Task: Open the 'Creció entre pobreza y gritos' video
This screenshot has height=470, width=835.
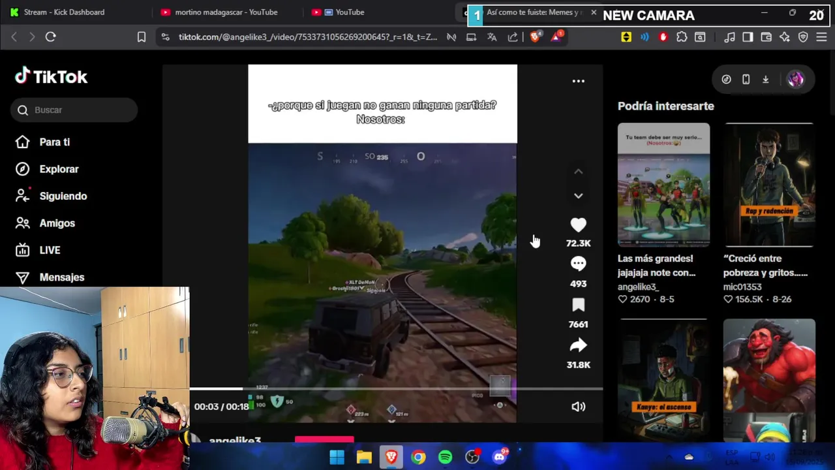Action: click(769, 185)
